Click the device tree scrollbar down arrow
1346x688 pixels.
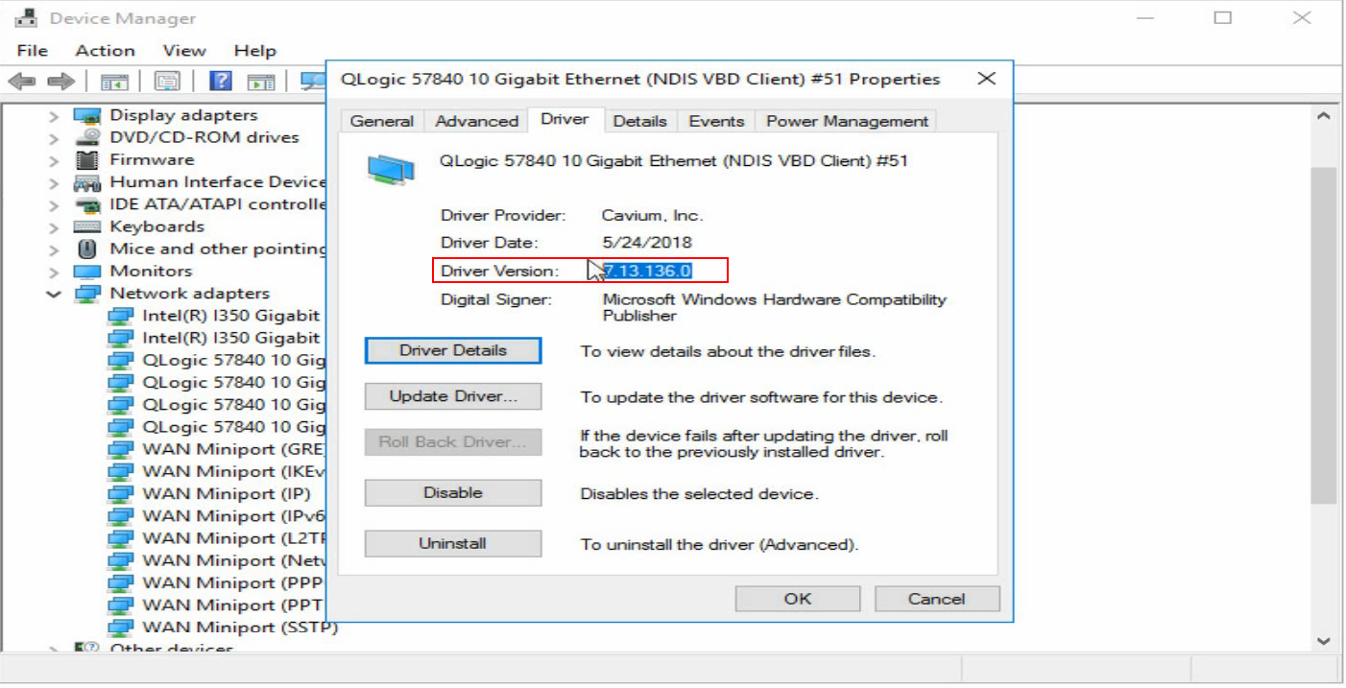click(x=1324, y=640)
